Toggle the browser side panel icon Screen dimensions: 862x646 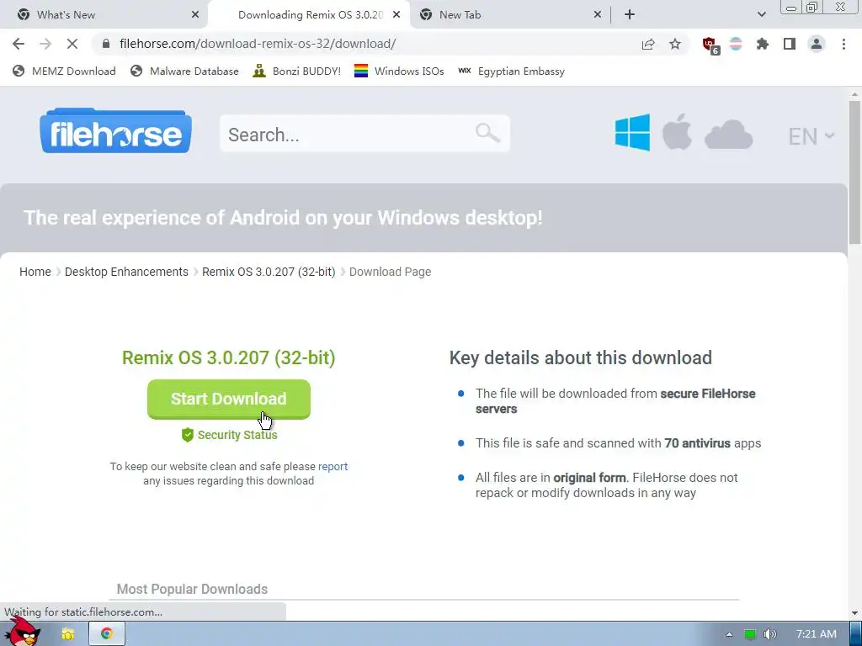point(790,44)
